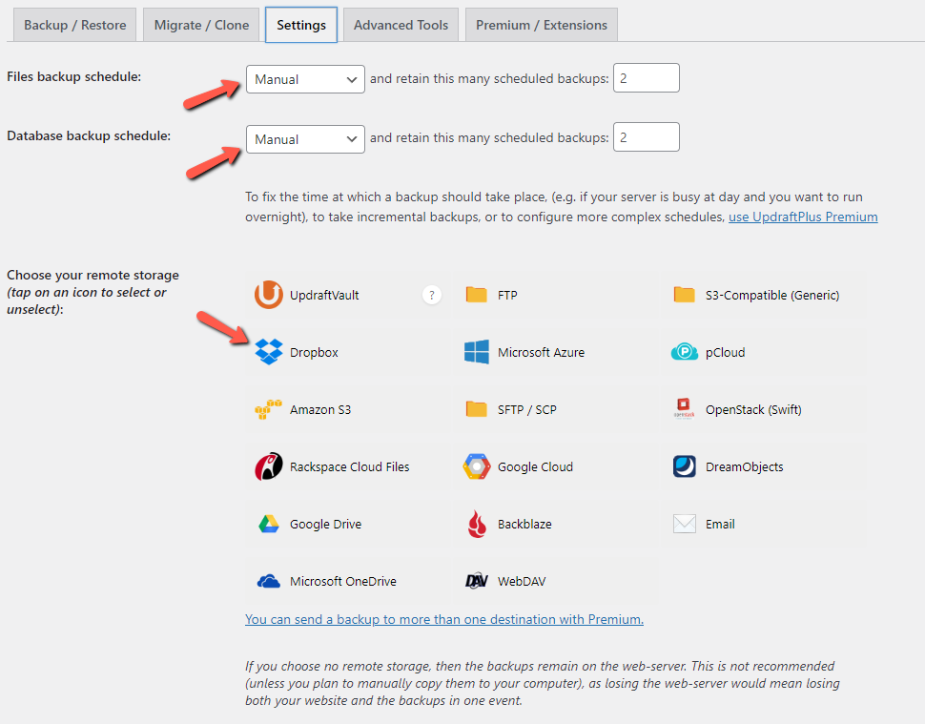The image size is (925, 724).
Task: Select the OpenStack (Swift) icon
Action: coord(685,408)
